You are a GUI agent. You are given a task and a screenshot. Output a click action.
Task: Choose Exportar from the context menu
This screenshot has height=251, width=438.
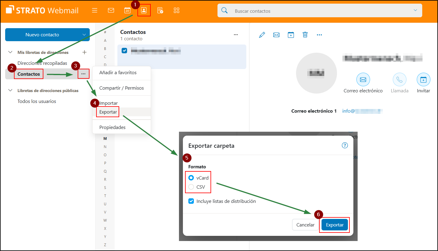pyautogui.click(x=108, y=112)
